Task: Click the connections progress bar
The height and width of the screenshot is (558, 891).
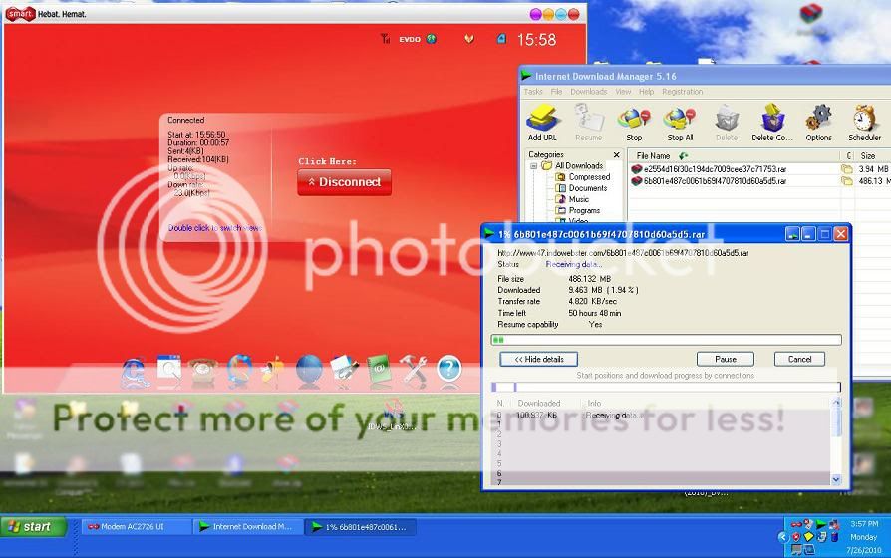Action: coord(666,387)
